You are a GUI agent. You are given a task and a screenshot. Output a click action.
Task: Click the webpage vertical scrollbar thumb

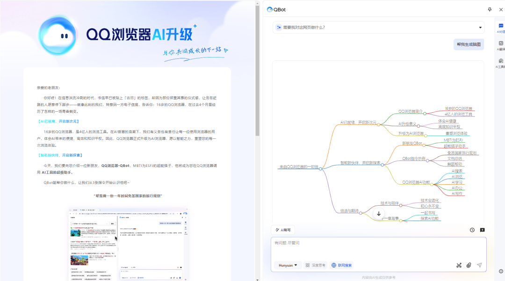coord(257,71)
